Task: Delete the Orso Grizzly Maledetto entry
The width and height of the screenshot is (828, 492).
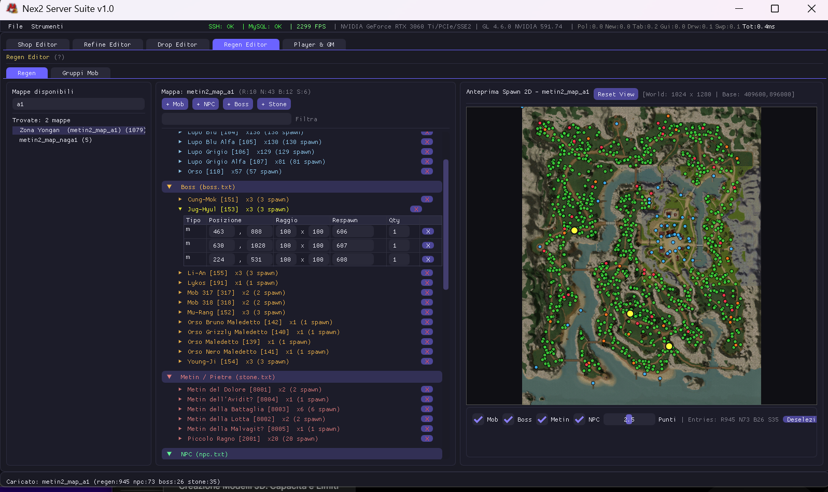Action: click(427, 332)
